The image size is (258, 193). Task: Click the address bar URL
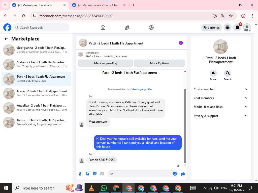point(76,16)
